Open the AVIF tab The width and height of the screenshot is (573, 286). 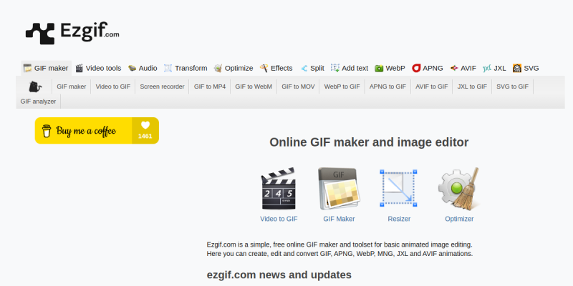pos(463,68)
